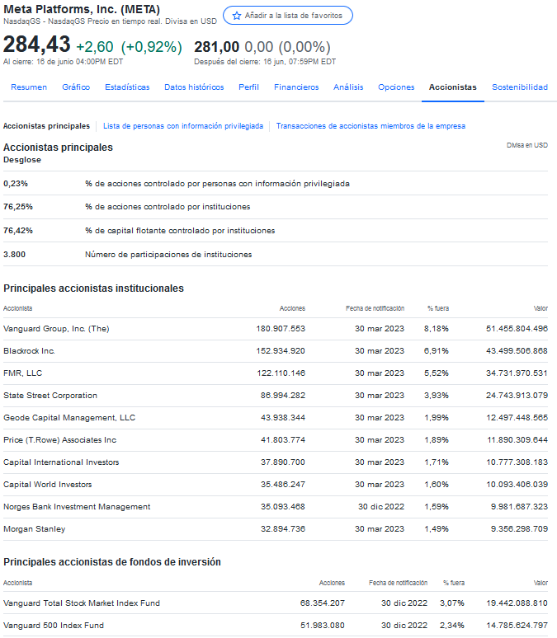Viewport: 557px width, 638px height.
Task: Open Lista de personas con información privilegiada
Action: pos(183,126)
